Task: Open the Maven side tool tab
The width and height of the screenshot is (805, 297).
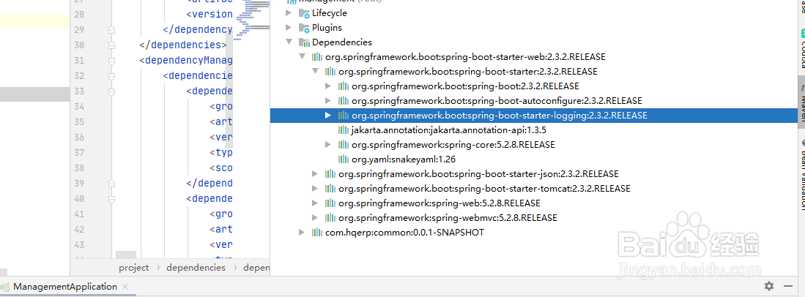Action: coord(801,102)
